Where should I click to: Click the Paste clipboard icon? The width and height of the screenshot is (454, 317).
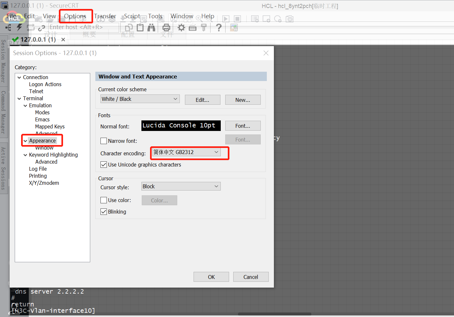click(140, 28)
